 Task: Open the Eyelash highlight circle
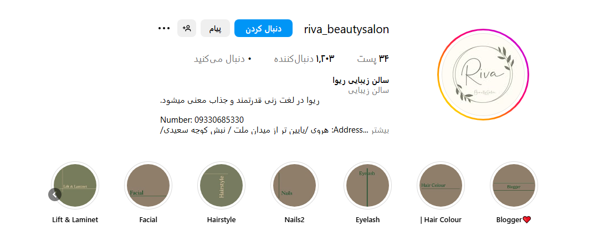(x=368, y=185)
